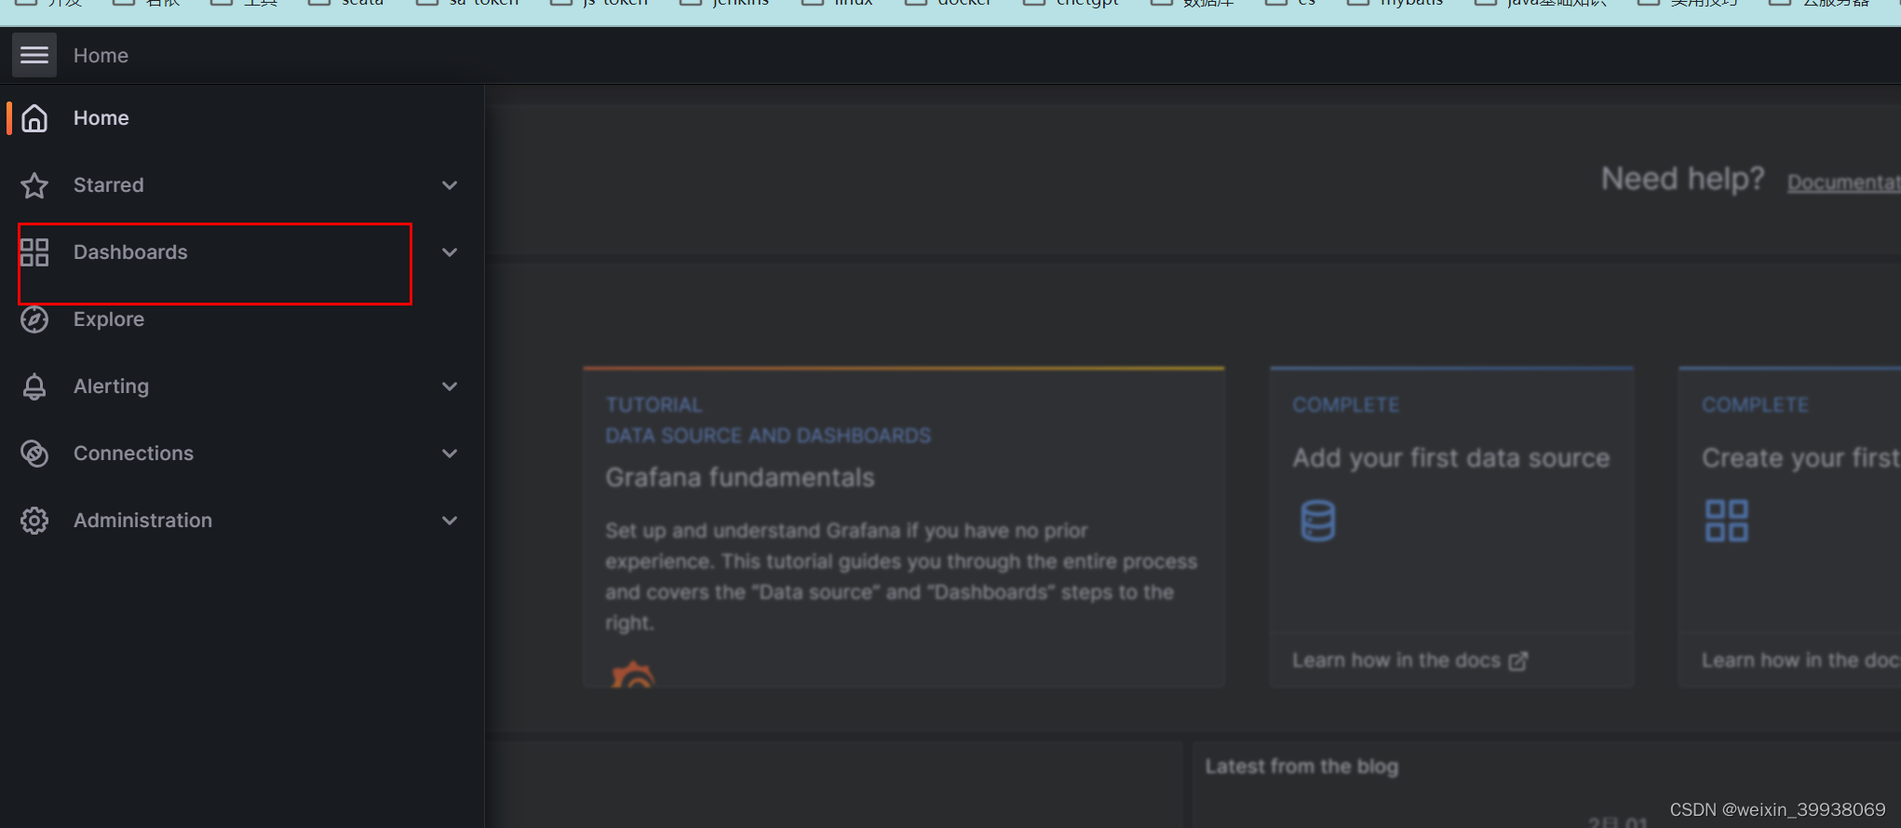Screen dimensions: 1901x828
Task: Expand the Dashboards section chevron
Action: click(450, 252)
